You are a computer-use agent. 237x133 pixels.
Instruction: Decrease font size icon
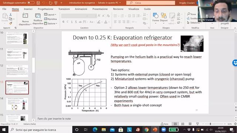(104, 16)
